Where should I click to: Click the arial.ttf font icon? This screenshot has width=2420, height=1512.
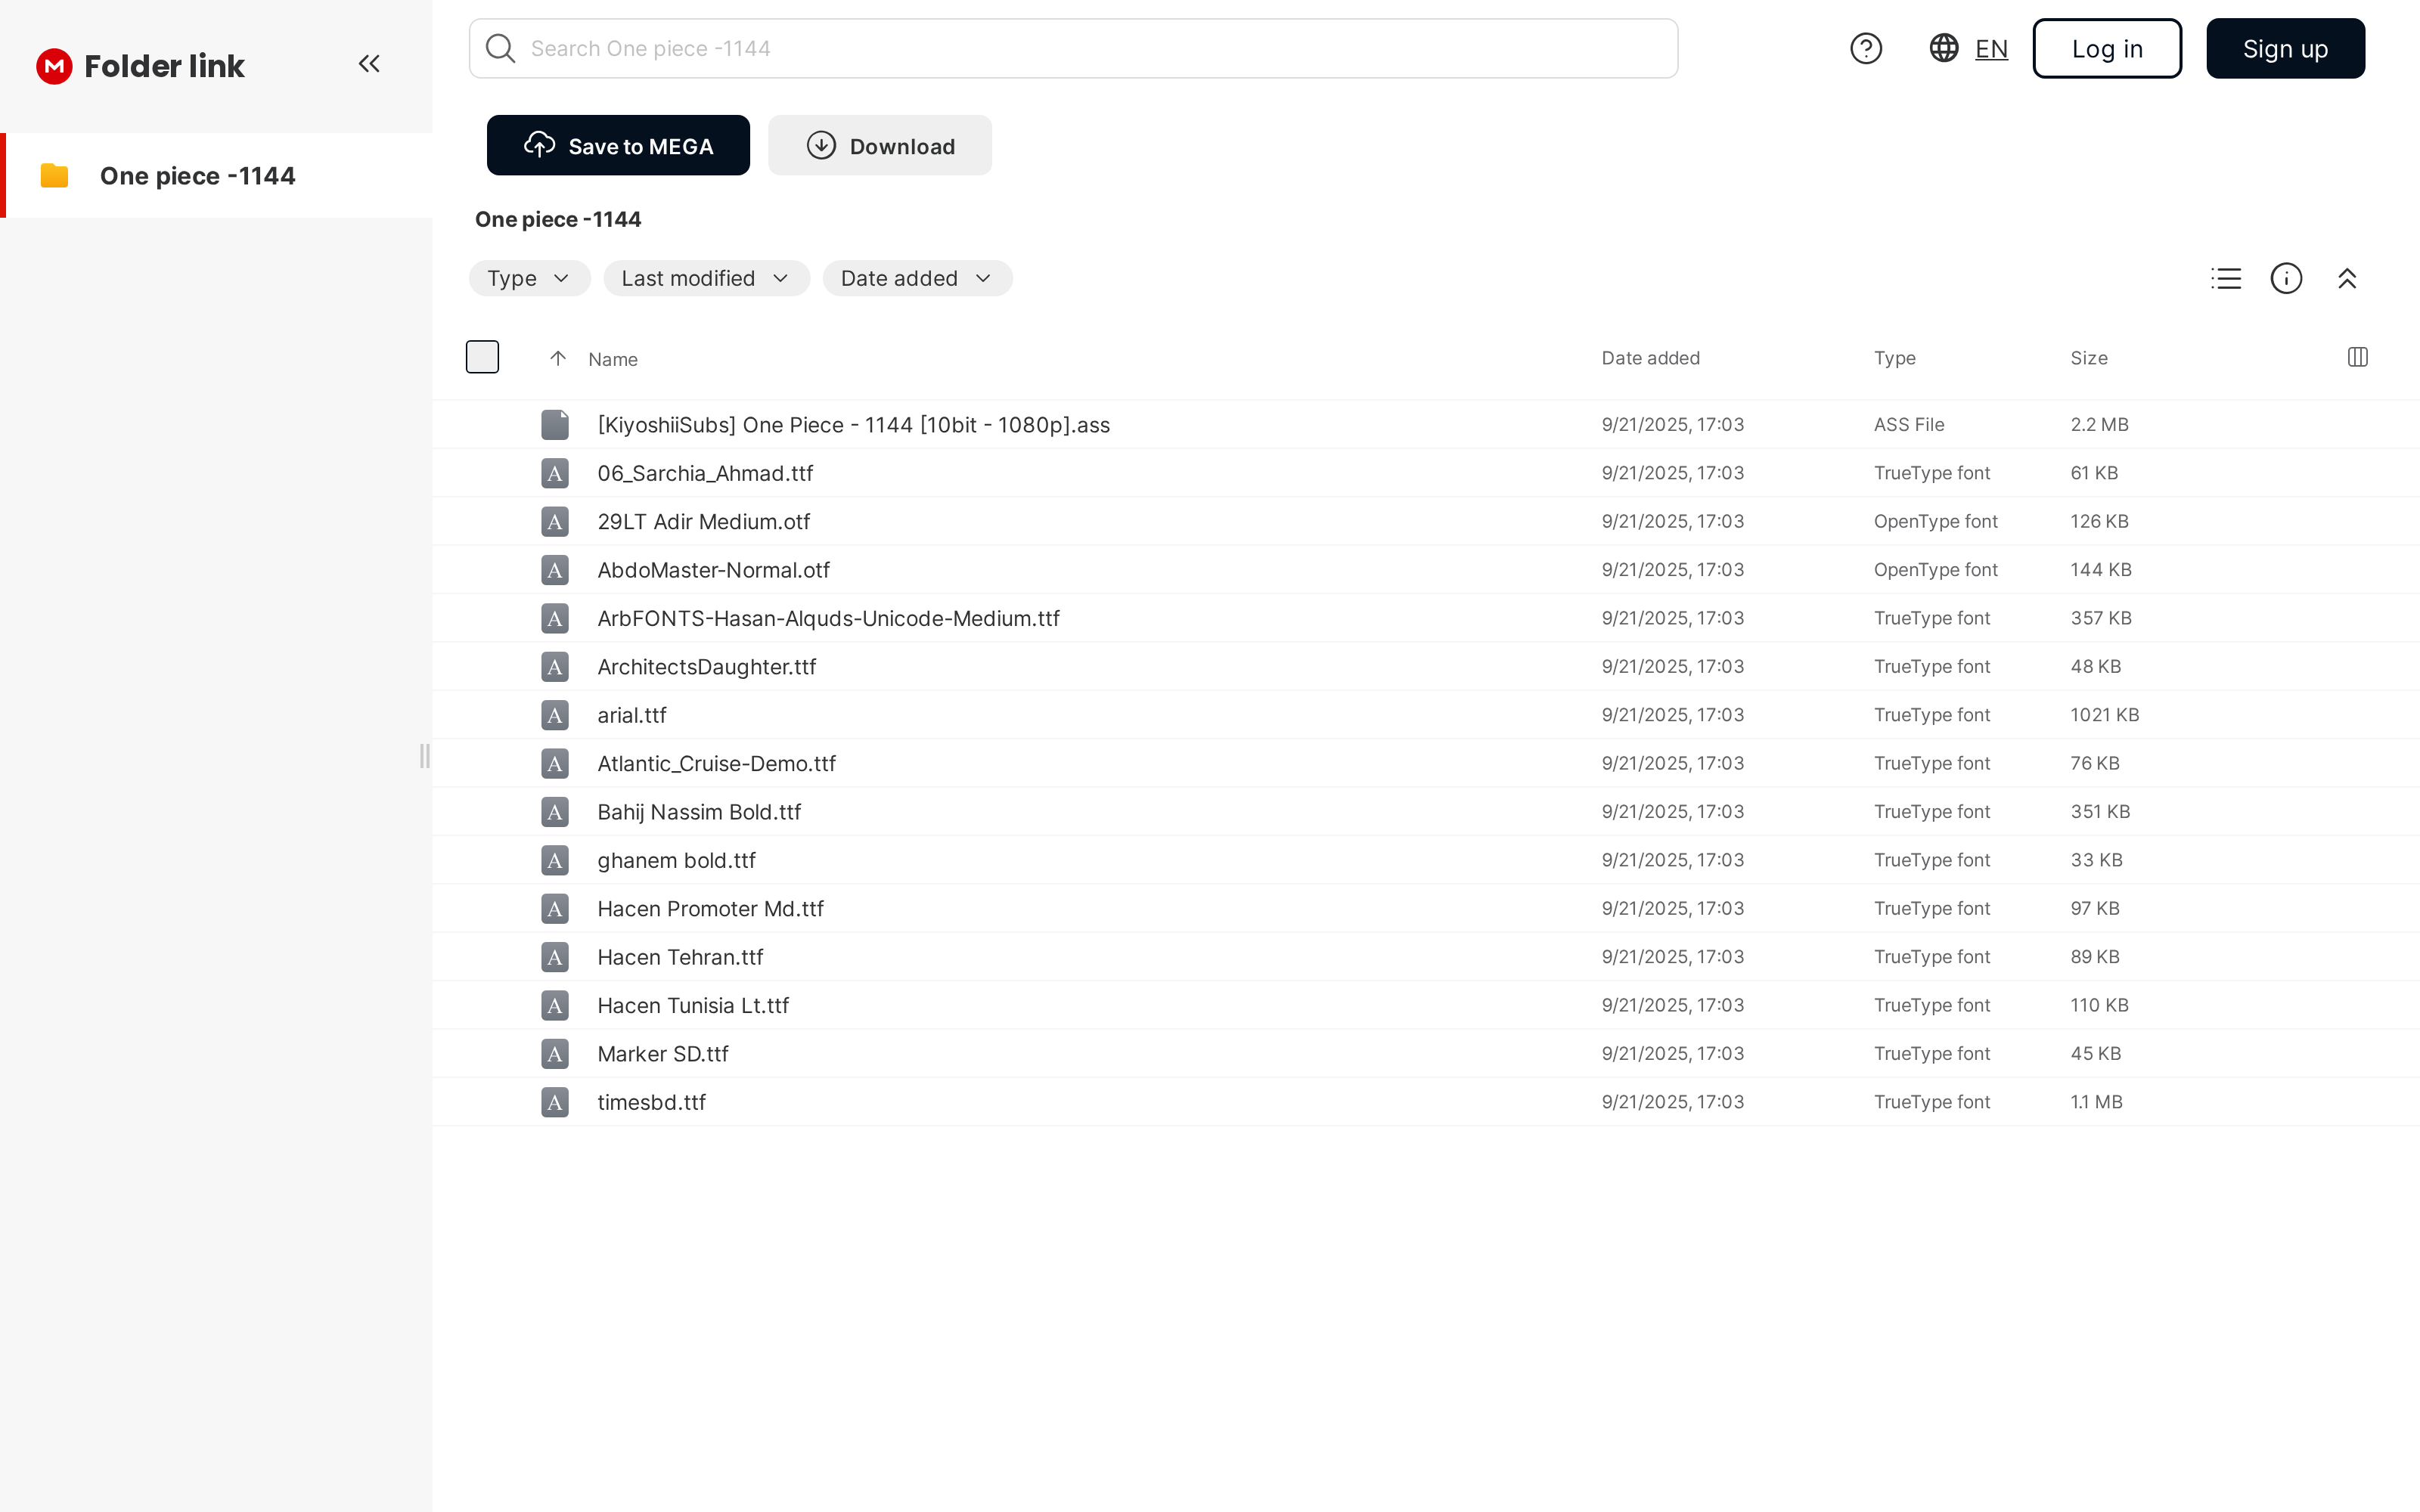[555, 715]
